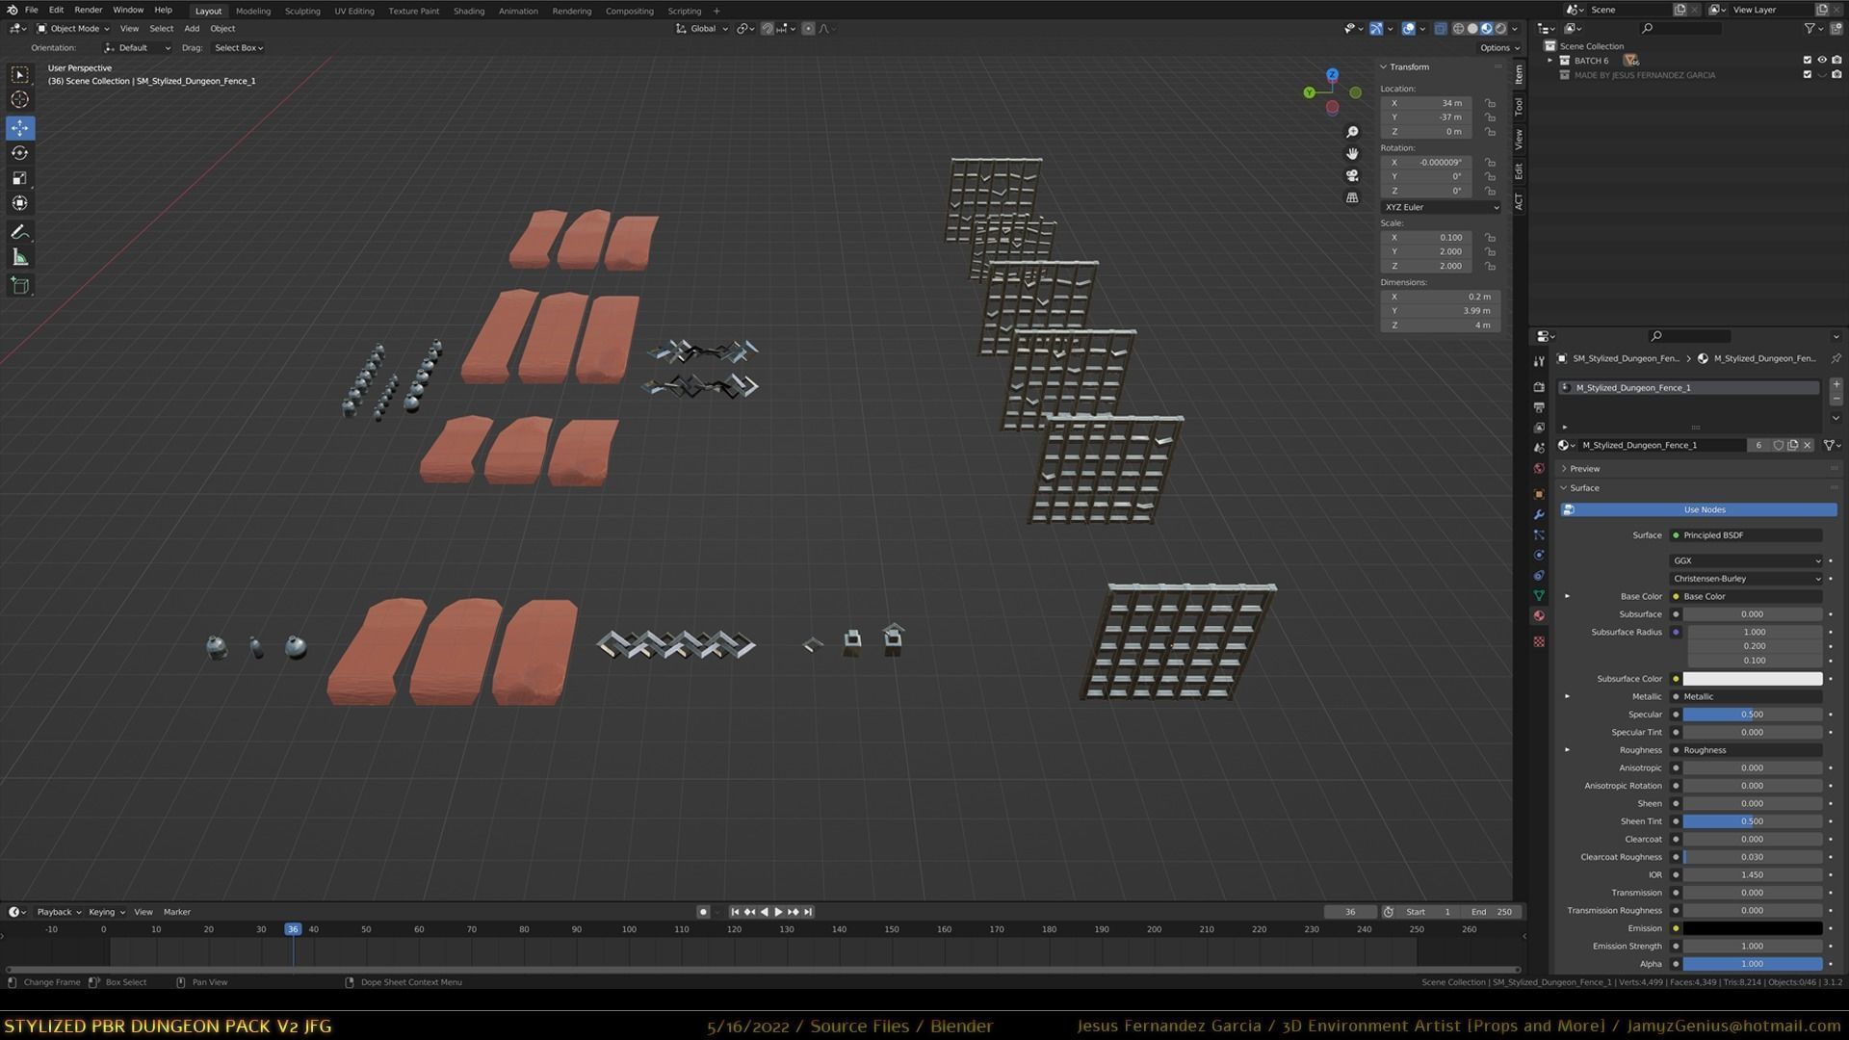
Task: Open GGX distribution dropdown
Action: click(x=1747, y=560)
